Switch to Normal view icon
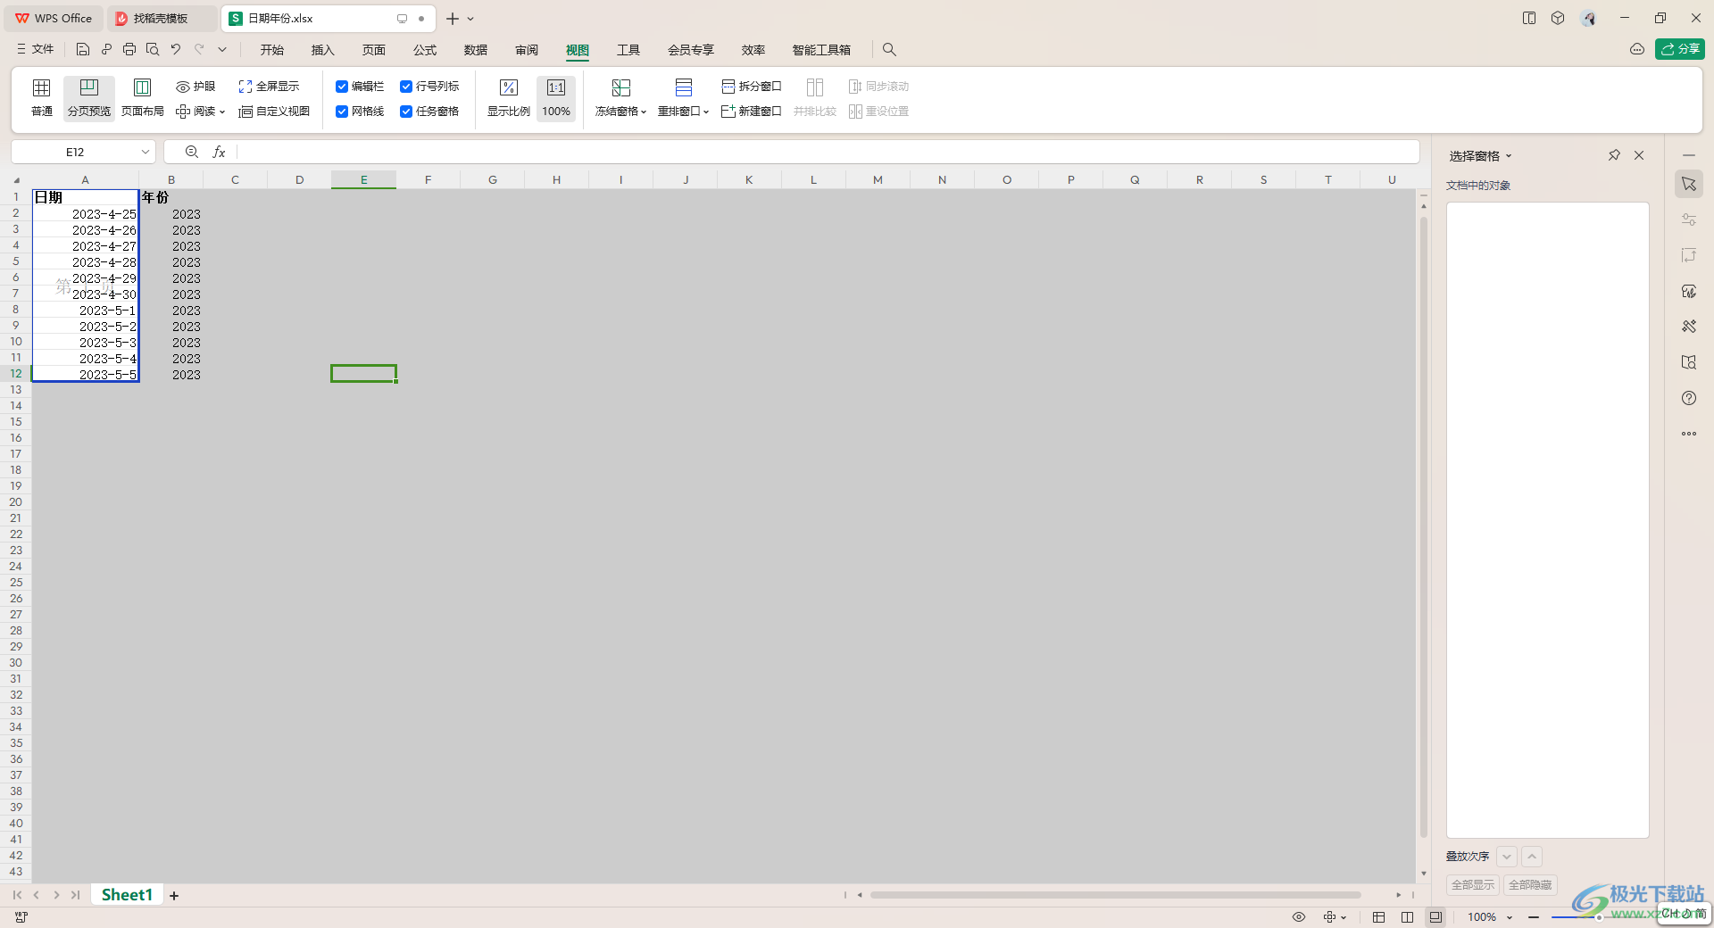 coord(41,88)
